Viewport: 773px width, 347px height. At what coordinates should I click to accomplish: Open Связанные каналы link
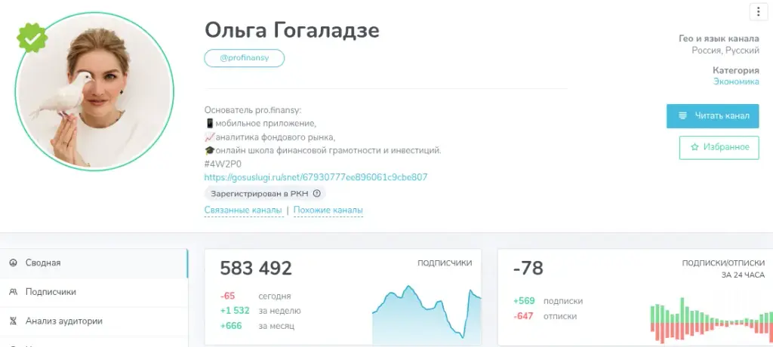(244, 210)
